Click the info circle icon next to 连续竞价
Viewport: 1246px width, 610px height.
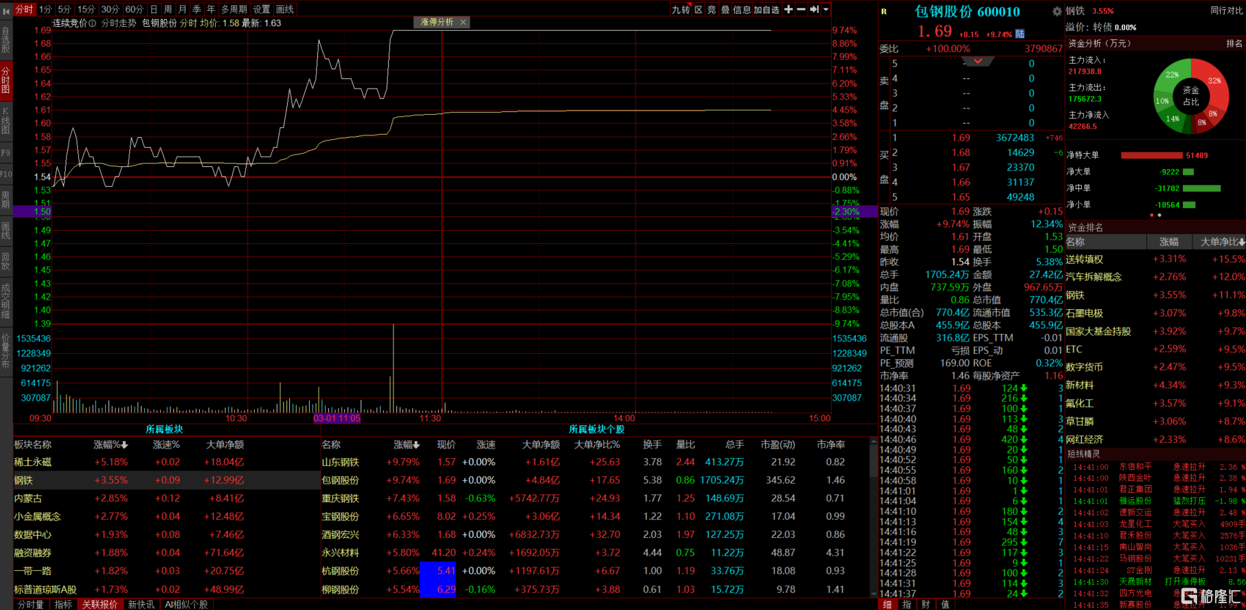(93, 23)
